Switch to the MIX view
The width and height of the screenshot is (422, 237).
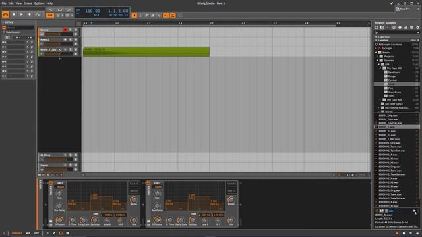[x=28, y=233]
